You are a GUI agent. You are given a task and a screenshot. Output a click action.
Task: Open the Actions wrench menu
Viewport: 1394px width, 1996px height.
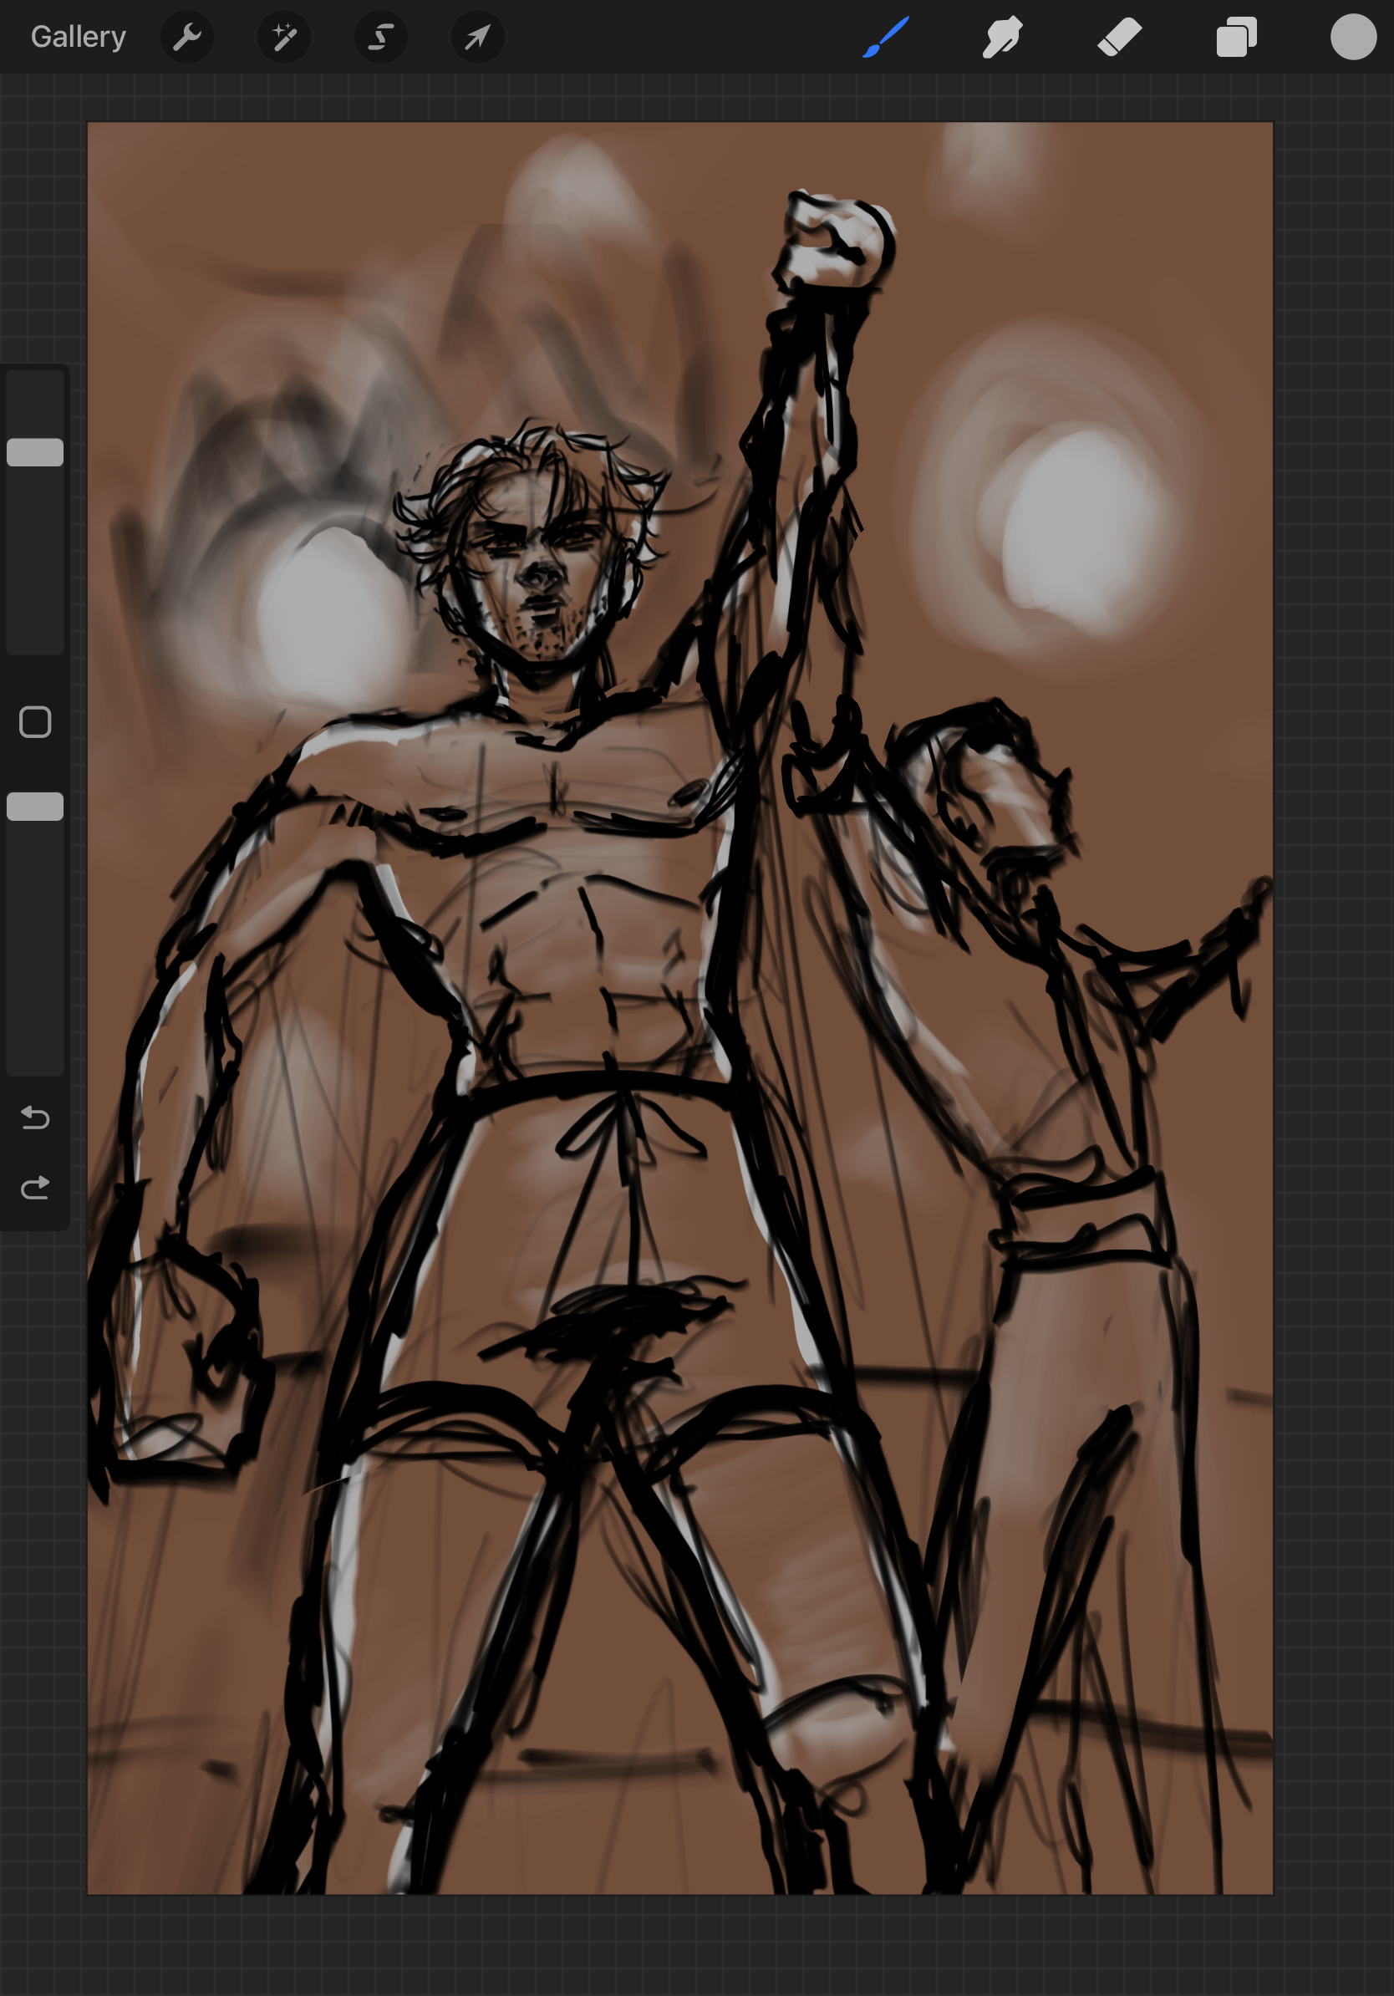point(187,37)
